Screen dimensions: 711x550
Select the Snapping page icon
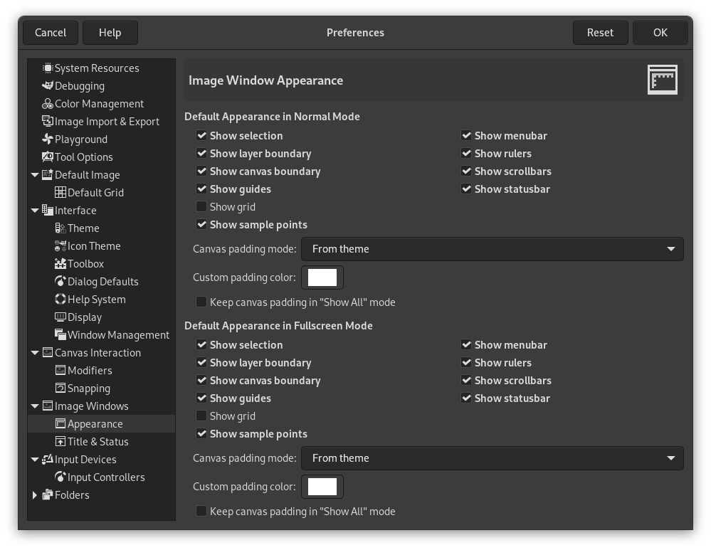60,388
